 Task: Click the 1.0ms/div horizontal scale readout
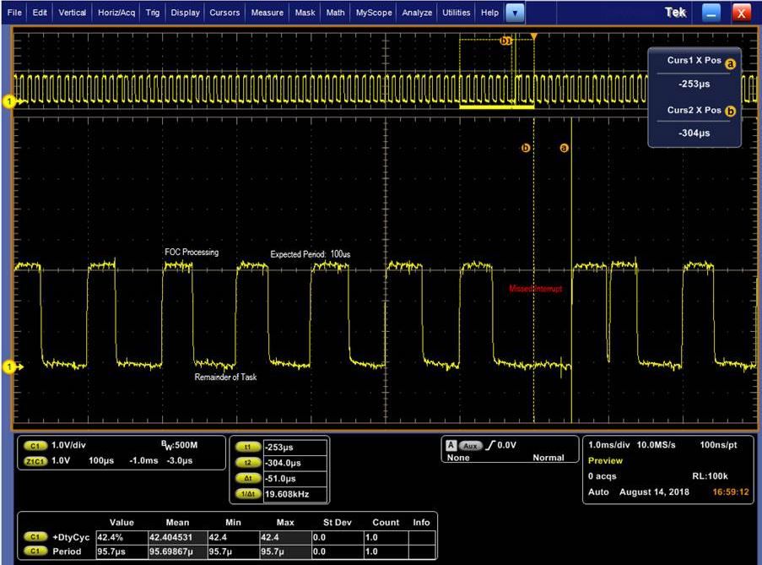point(609,445)
